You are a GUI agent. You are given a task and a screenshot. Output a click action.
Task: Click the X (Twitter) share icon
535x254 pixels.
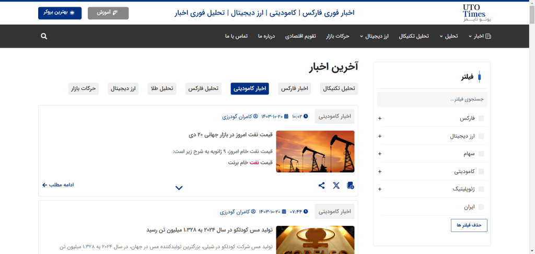(336, 186)
